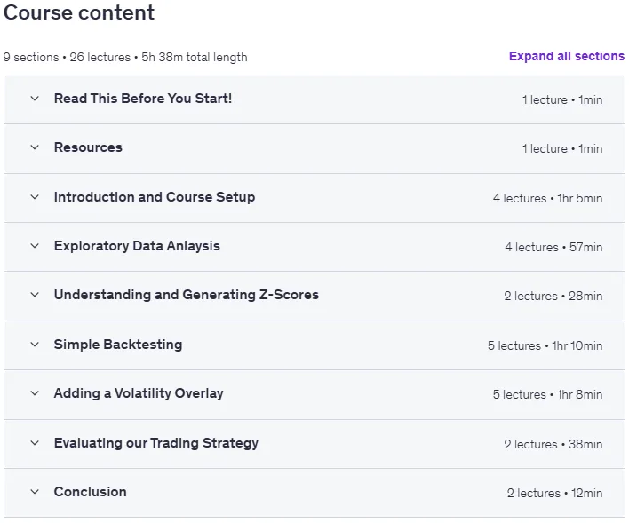The image size is (629, 523).
Task: Click chevron next to Adding a Volatility Overlay
Action: [x=35, y=393]
